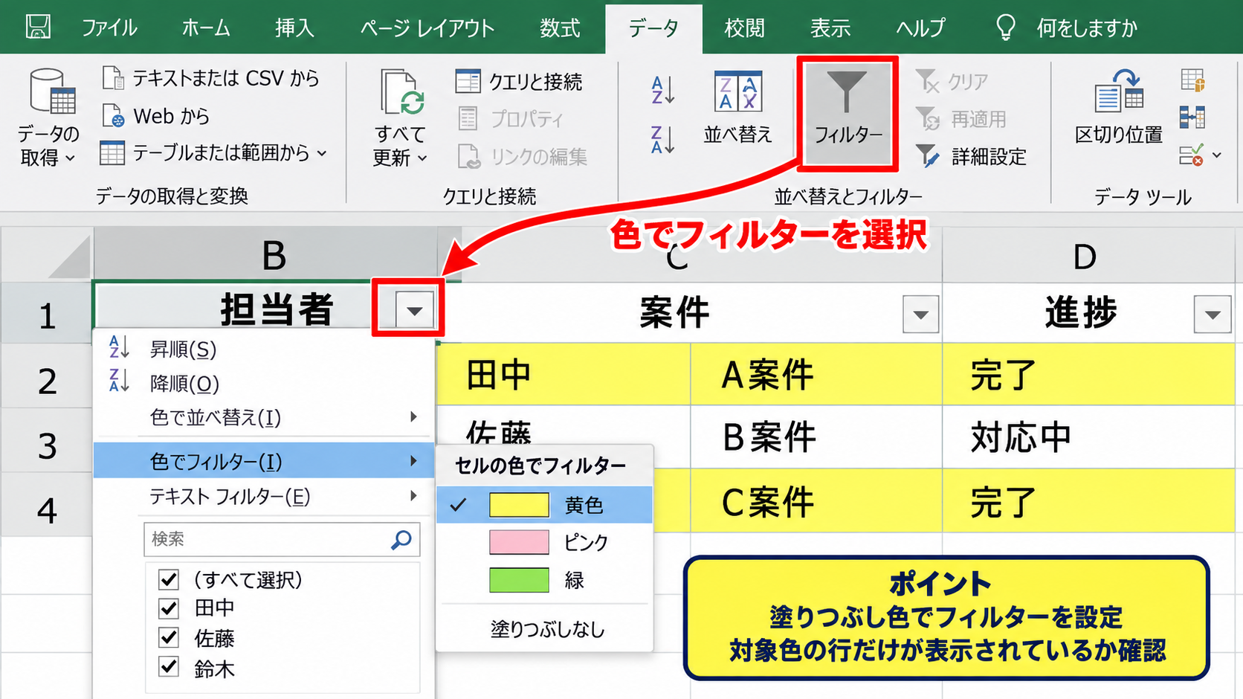Sort ascending A to Z in ribbon
Image resolution: width=1243 pixels, height=699 pixels.
663,90
